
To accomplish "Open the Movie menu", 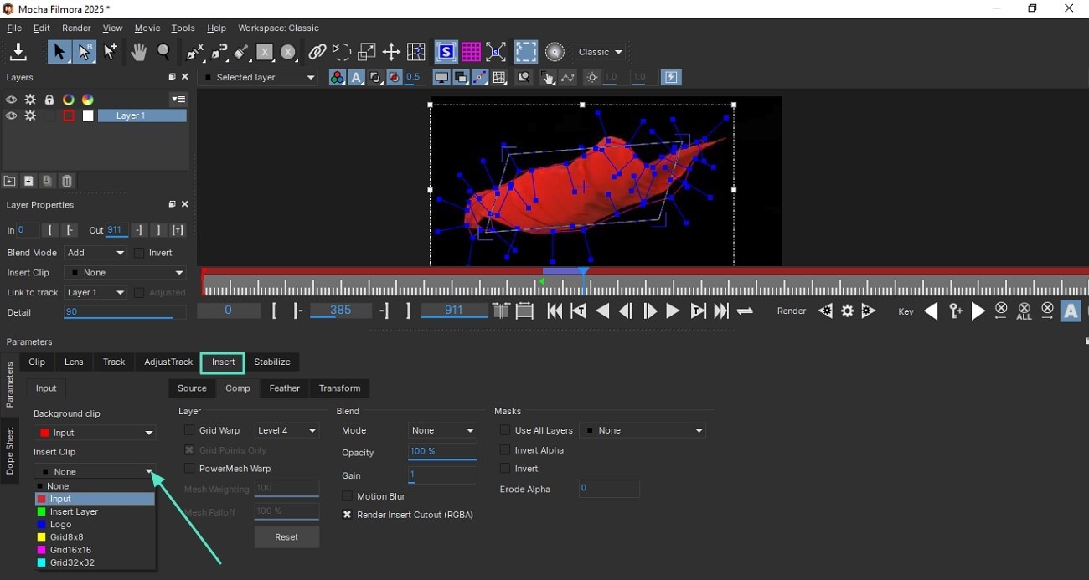I will click(147, 28).
